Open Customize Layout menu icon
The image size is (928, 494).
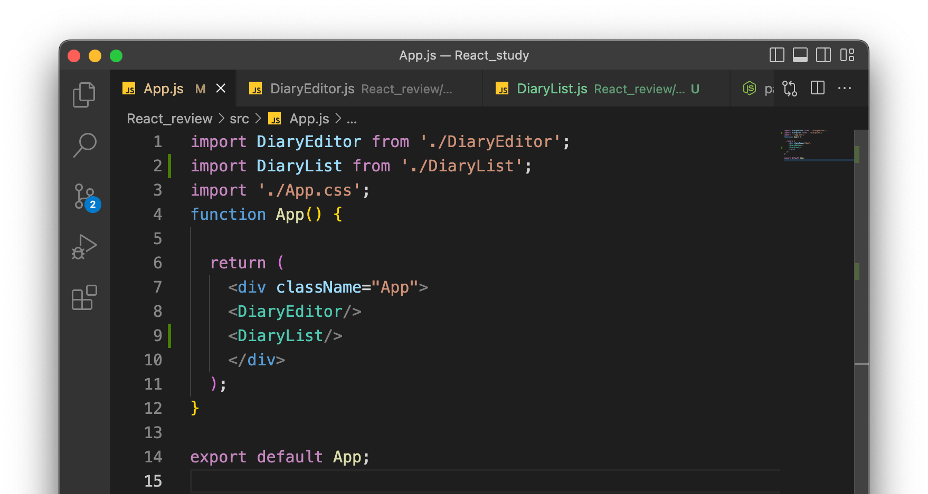click(x=847, y=55)
